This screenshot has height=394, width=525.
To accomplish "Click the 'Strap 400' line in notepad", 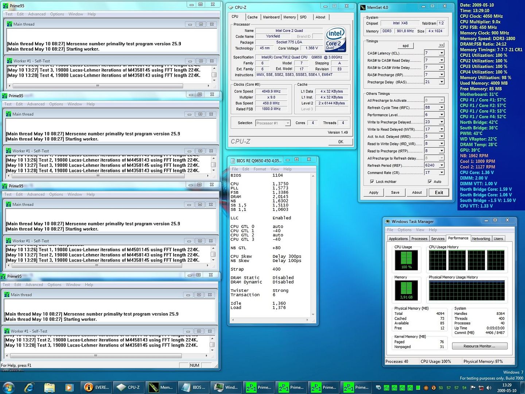I will (256, 269).
